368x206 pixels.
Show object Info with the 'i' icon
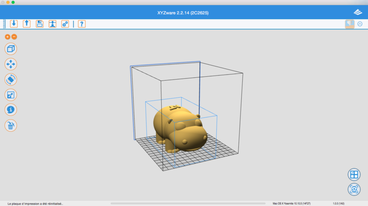tap(11, 110)
